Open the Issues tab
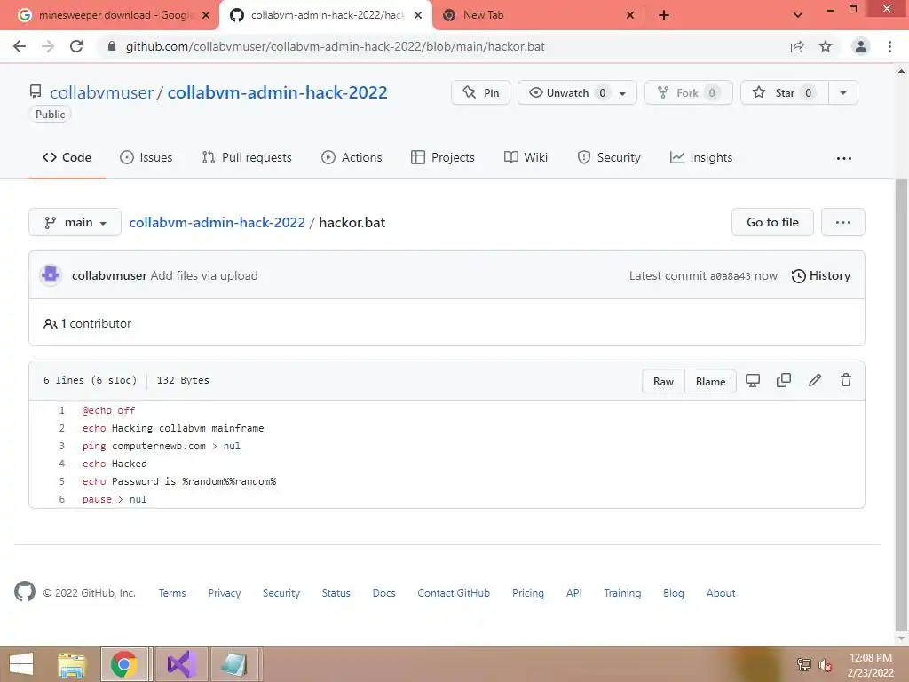Screen dimensions: 909x682 (146, 157)
